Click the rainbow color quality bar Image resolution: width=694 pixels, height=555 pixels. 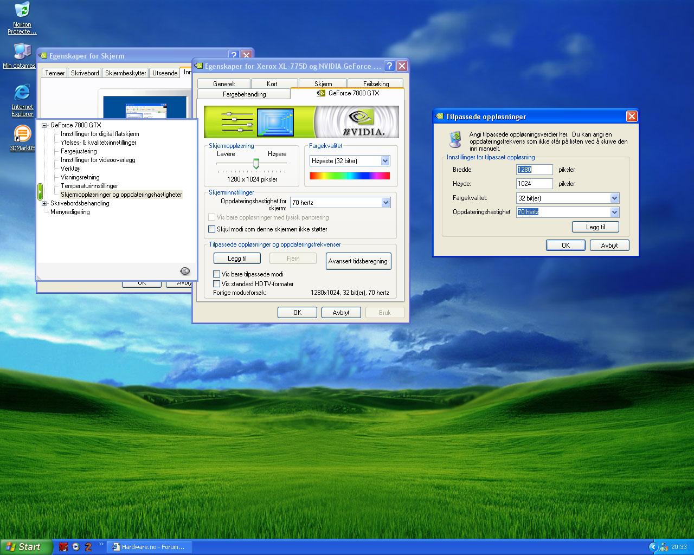[350, 176]
